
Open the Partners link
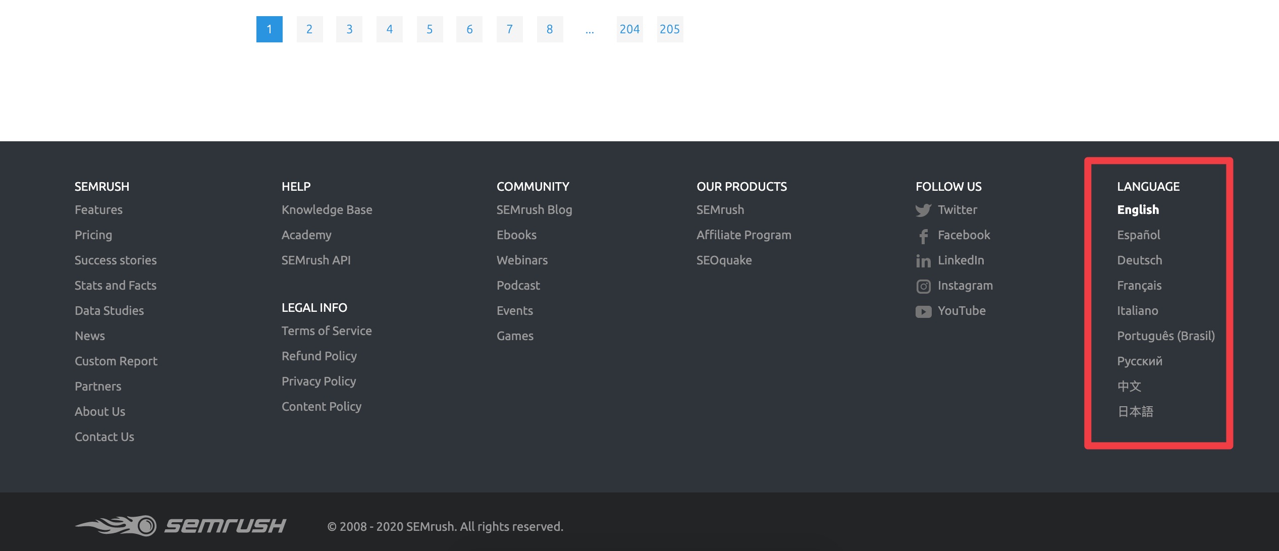coord(98,387)
